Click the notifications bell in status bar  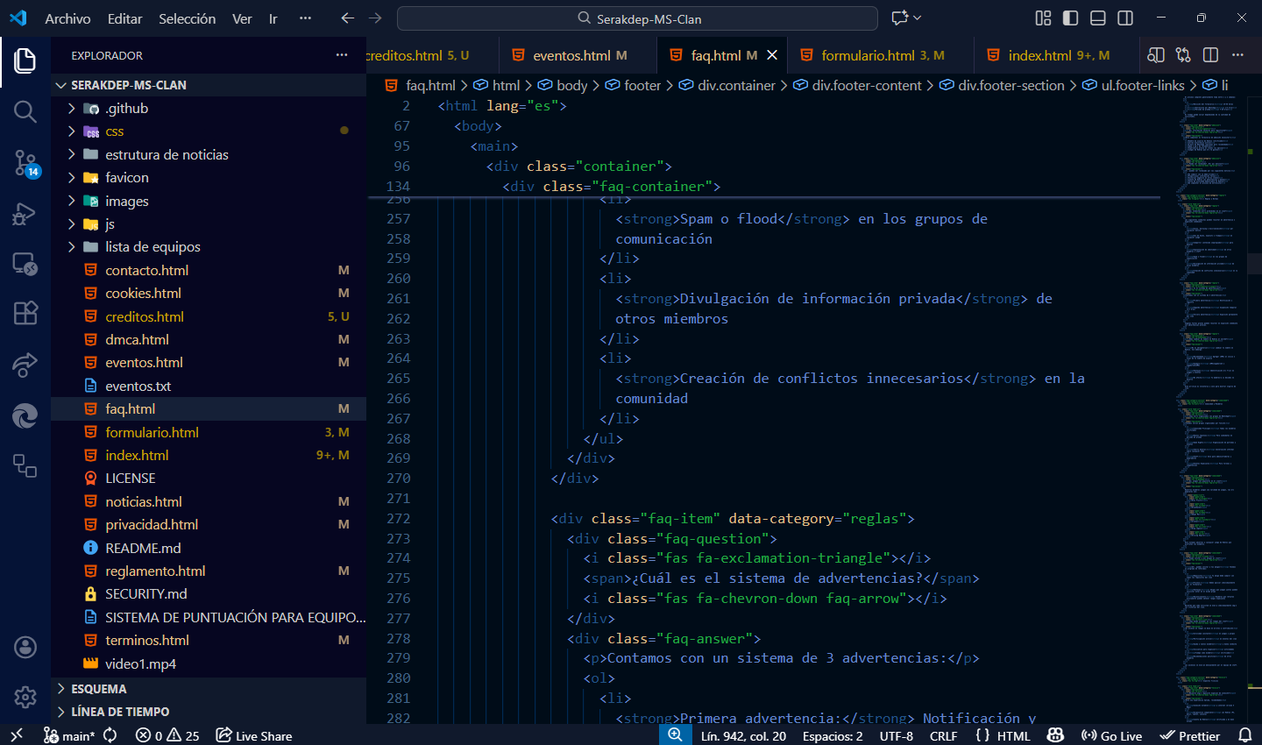pos(1244,735)
